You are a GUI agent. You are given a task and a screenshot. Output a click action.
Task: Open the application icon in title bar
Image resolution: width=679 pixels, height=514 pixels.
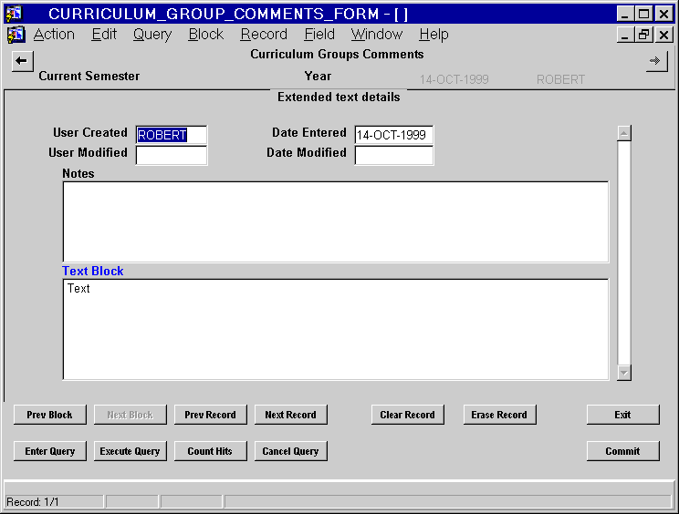click(14, 14)
